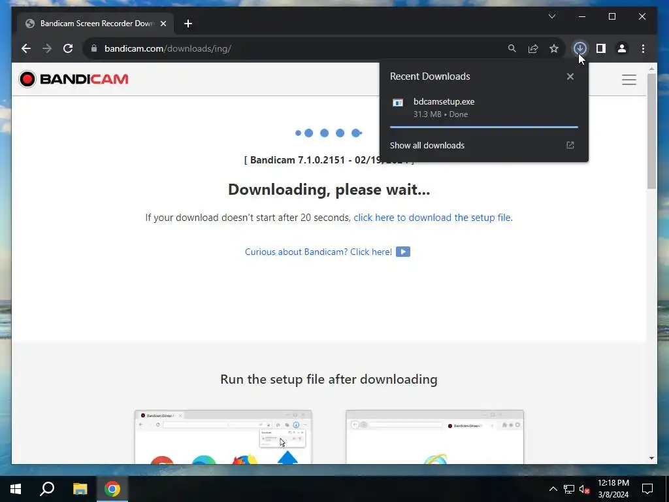This screenshot has width=669, height=502.
Task: Toggle the Chrome downloads toolbar icon
Action: [579, 48]
